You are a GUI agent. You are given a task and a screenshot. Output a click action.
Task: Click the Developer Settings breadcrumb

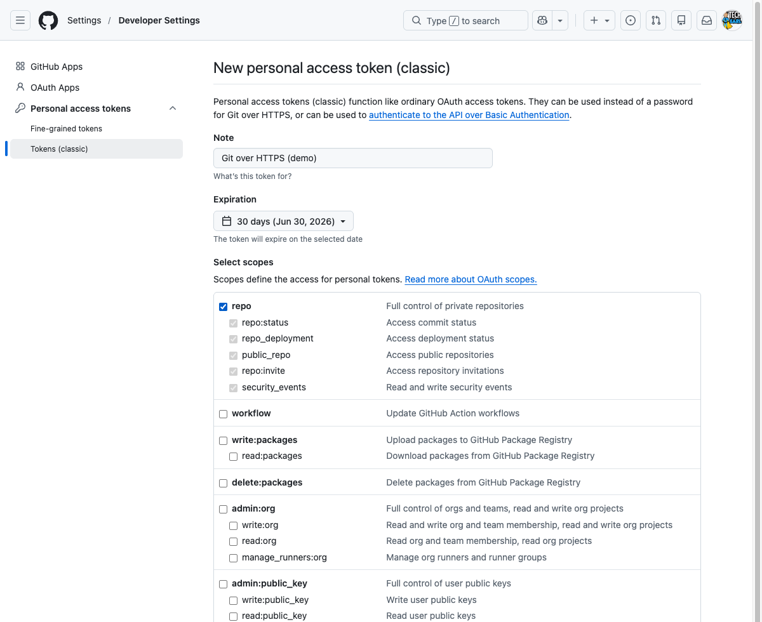(x=159, y=20)
